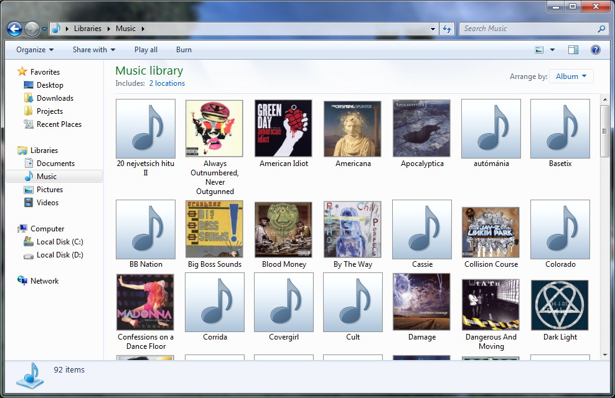Open the Projects folder in Favorites
The width and height of the screenshot is (615, 398).
pos(43,111)
